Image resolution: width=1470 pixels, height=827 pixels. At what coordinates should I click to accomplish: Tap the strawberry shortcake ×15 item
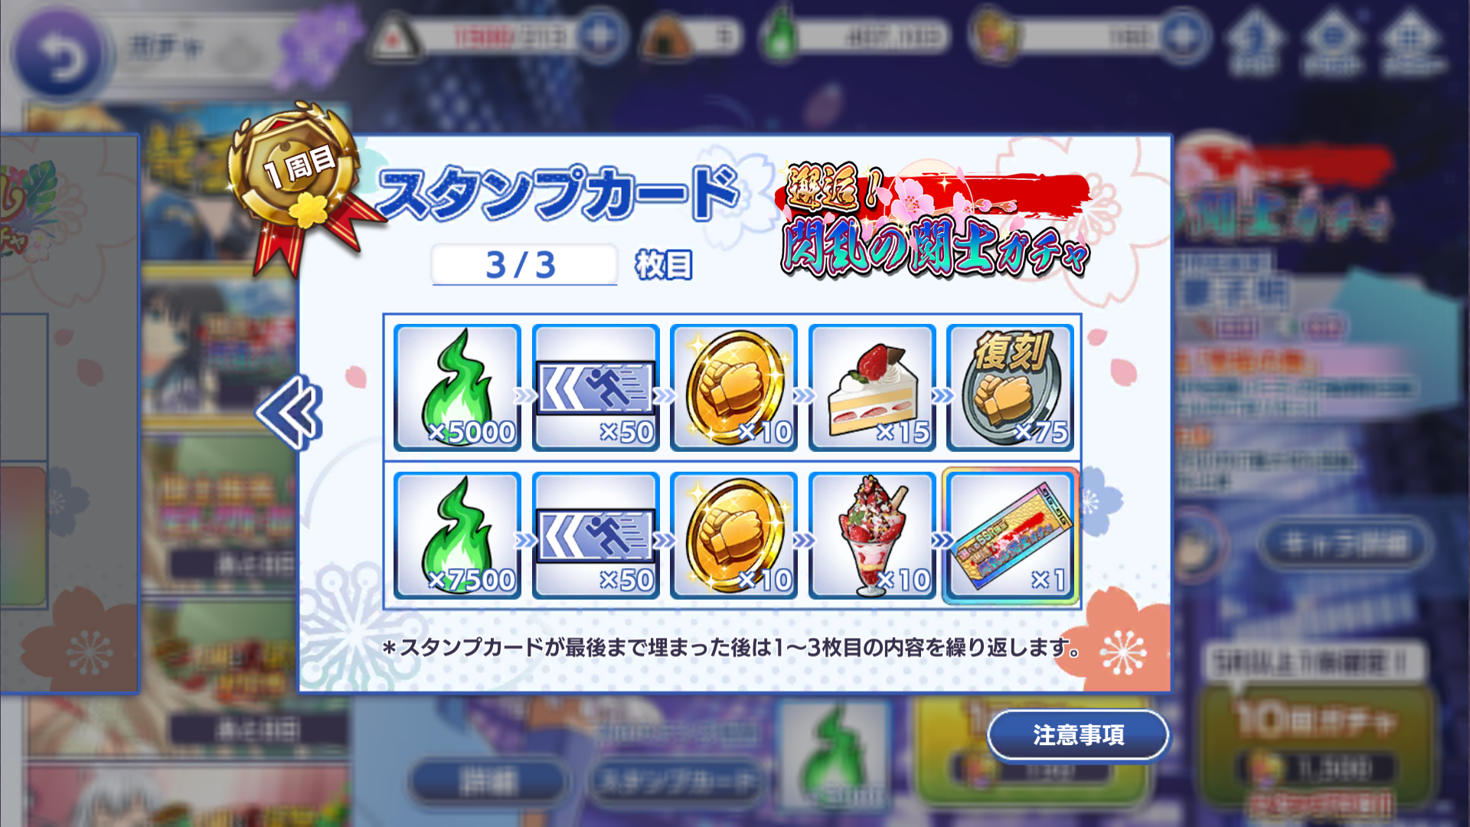872,387
